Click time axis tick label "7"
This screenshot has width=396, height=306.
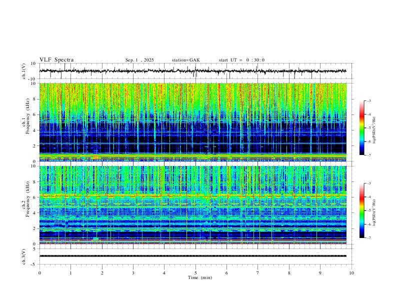point(258,273)
